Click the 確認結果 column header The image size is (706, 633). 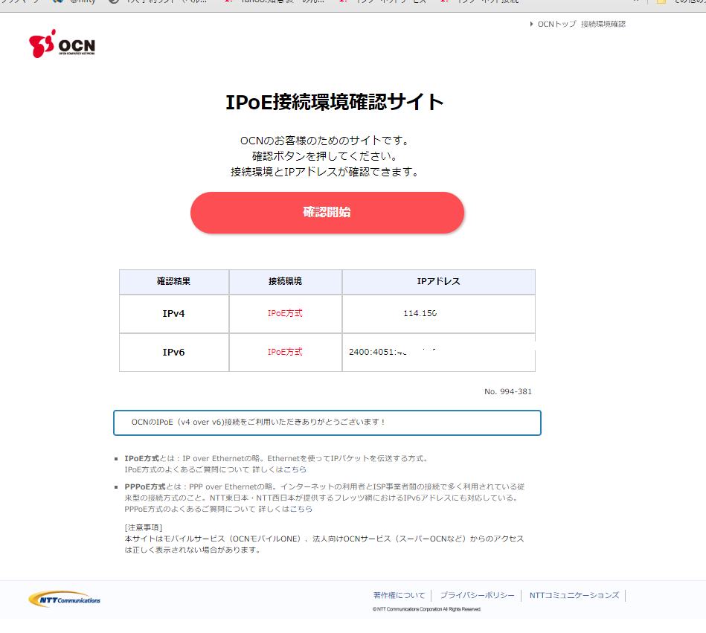[x=174, y=281]
